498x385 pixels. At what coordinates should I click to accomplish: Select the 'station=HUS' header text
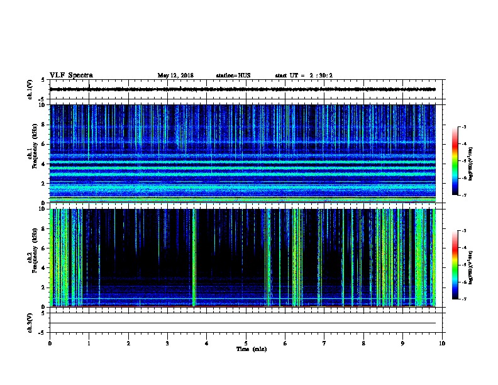[233, 75]
